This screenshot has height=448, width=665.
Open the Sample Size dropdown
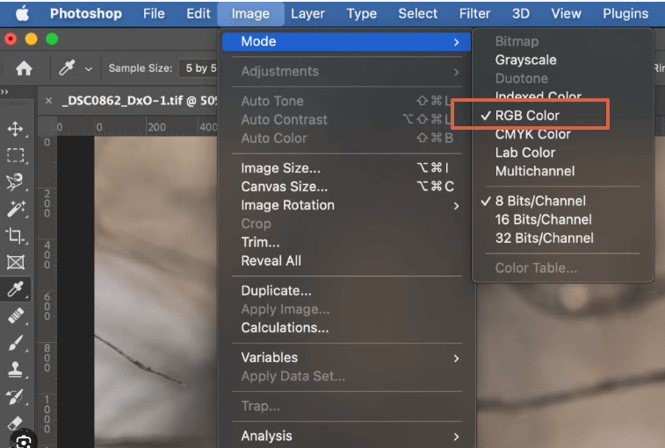(199, 68)
